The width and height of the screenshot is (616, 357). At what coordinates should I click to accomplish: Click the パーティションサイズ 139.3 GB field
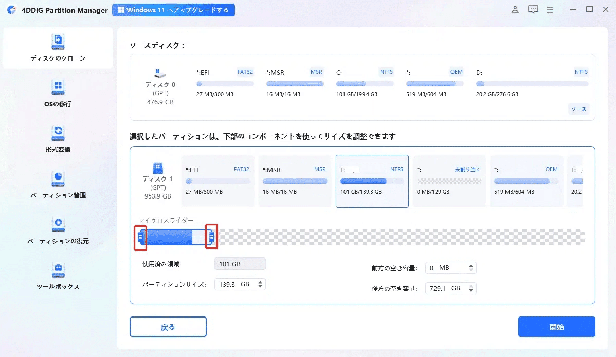pyautogui.click(x=240, y=284)
